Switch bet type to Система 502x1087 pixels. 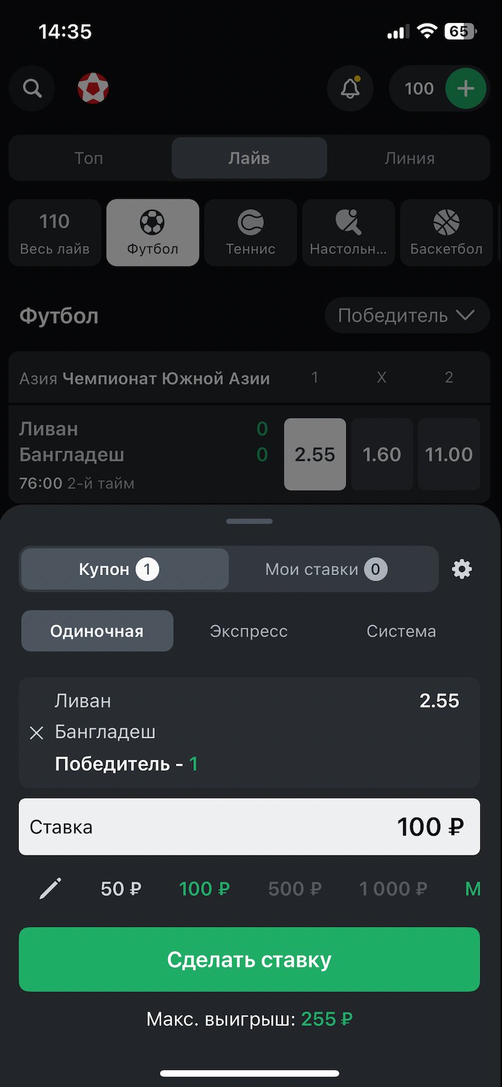pos(401,631)
